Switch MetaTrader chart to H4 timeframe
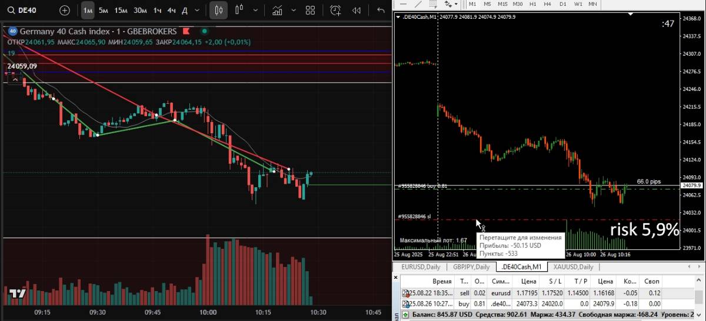706x321 pixels. click(547, 4)
